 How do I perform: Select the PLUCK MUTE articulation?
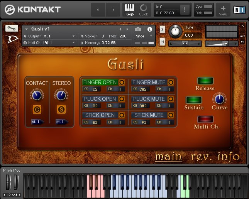coord(149,99)
